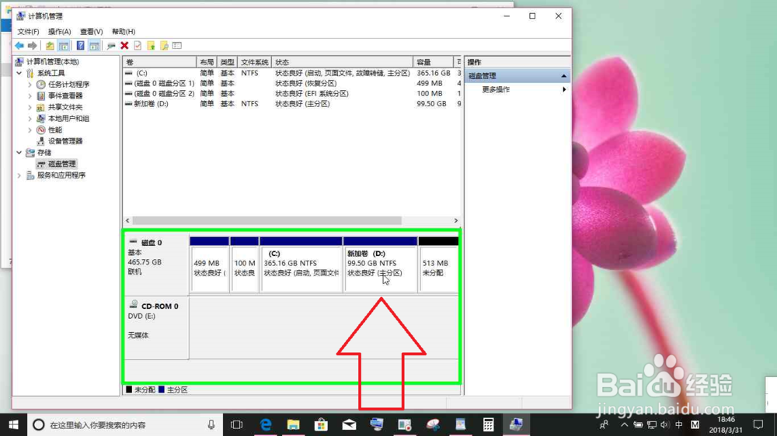Image resolution: width=777 pixels, height=436 pixels.
Task: Click the Cortana search box
Action: (x=125, y=424)
